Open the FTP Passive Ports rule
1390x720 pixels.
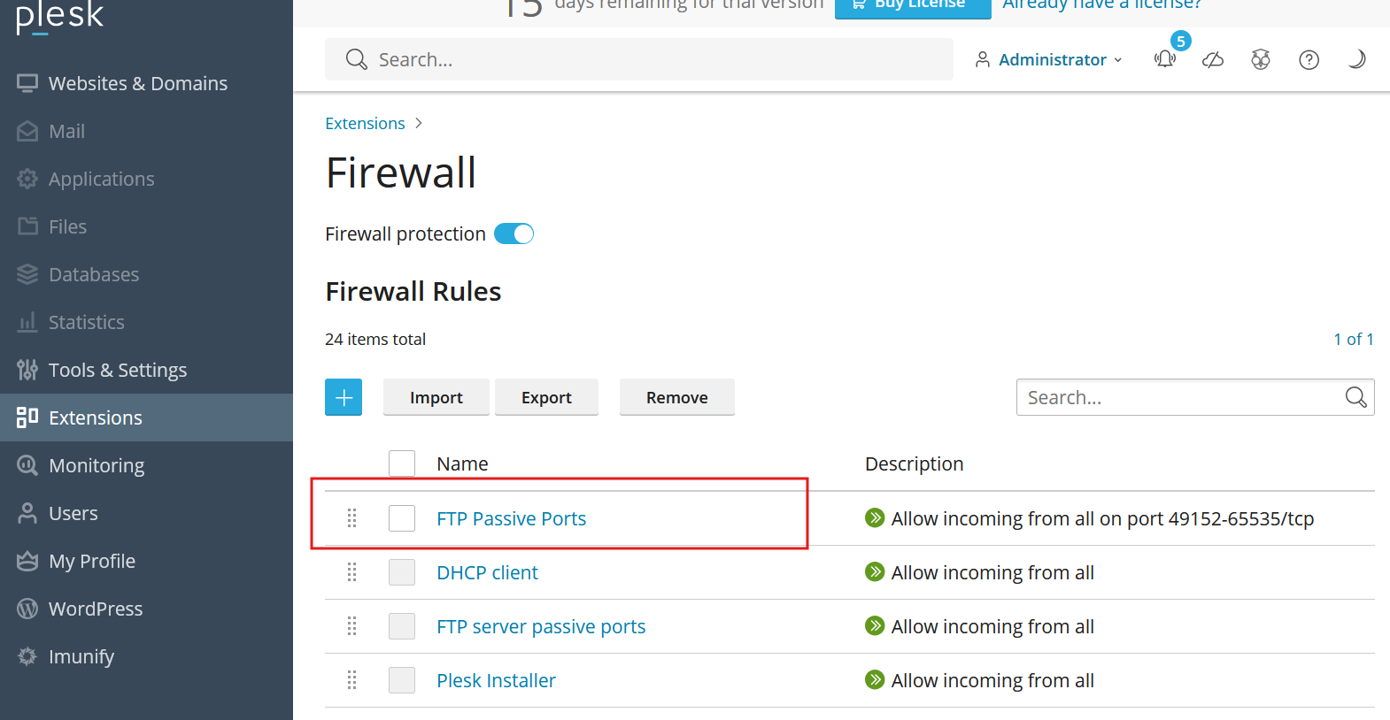point(511,518)
